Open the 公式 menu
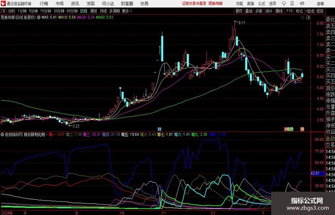Viewport: 335px width, 215px height. point(262,4)
